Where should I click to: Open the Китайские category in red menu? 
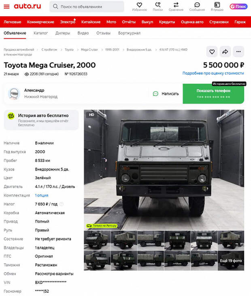point(91,22)
